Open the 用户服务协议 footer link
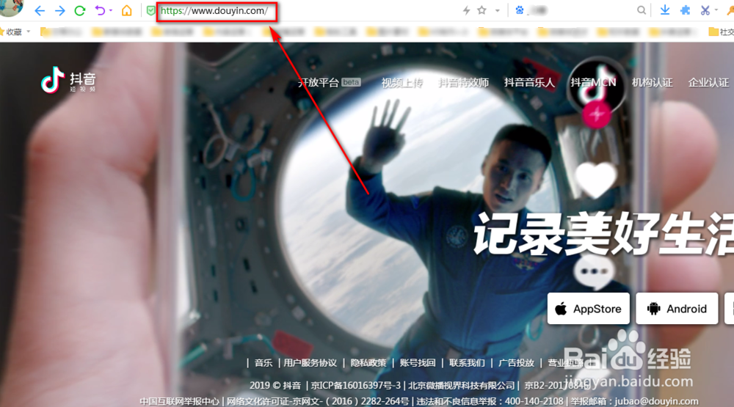Image resolution: width=734 pixels, height=407 pixels. 310,363
